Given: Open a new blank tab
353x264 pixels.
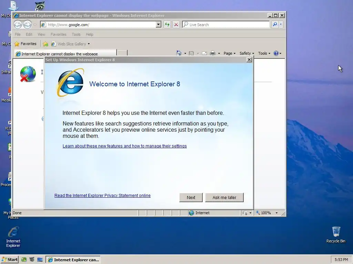Looking at the screenshot, I should point(122,53).
